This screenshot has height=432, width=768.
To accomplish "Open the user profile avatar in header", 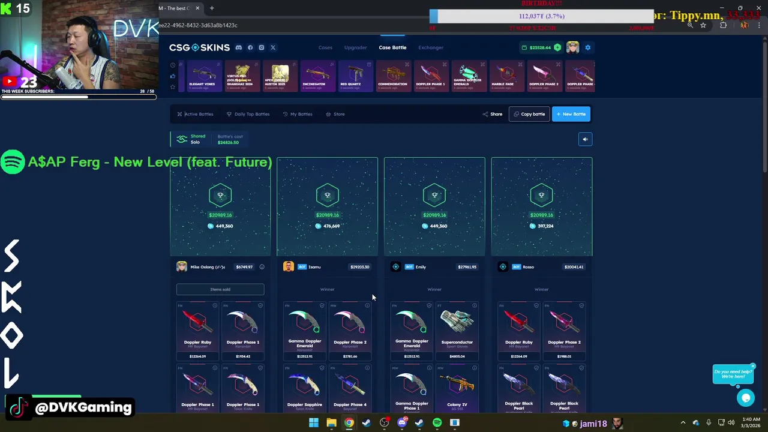I will point(573,47).
